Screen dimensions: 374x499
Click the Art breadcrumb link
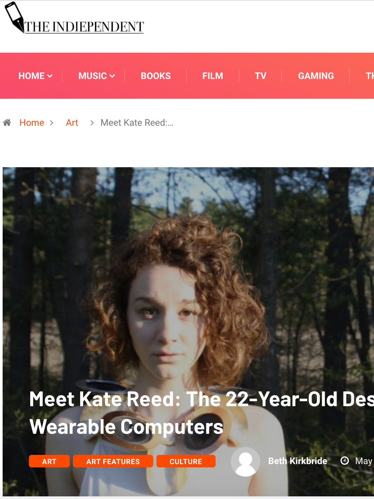(x=72, y=122)
